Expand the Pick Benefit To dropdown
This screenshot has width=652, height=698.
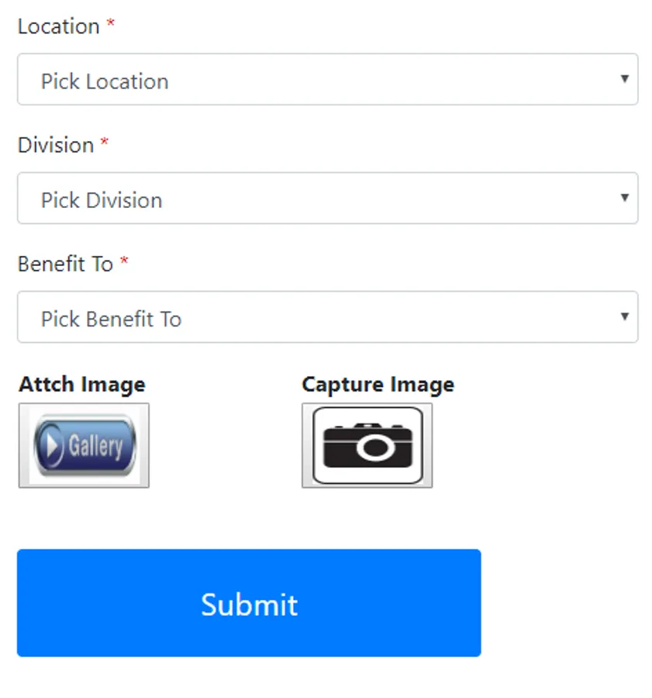coord(327,317)
